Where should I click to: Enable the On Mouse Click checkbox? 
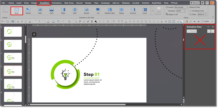(191, 11)
